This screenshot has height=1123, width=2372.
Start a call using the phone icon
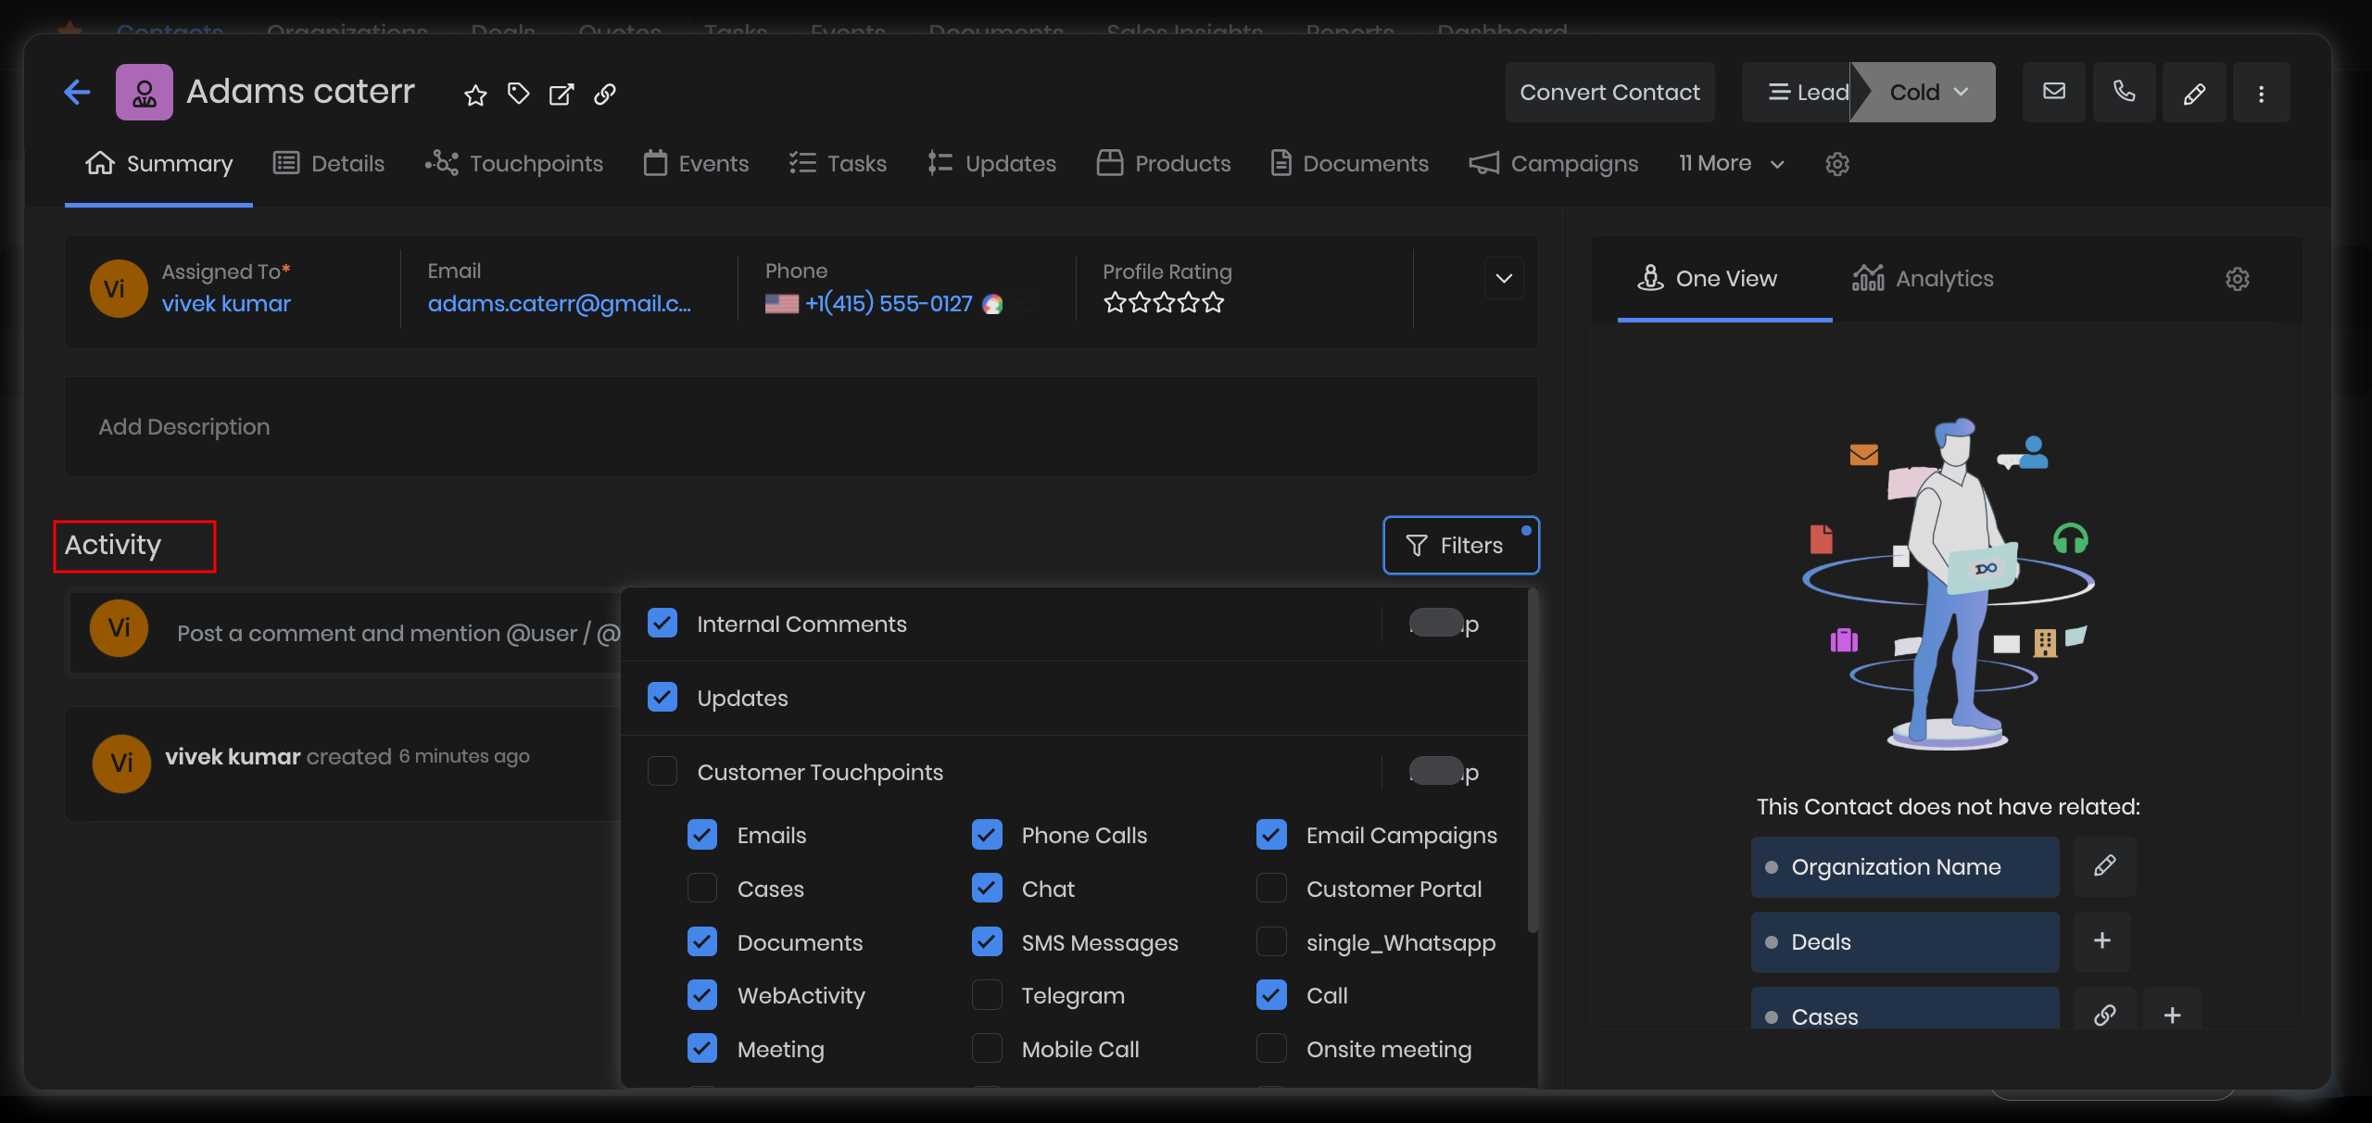point(2124,92)
